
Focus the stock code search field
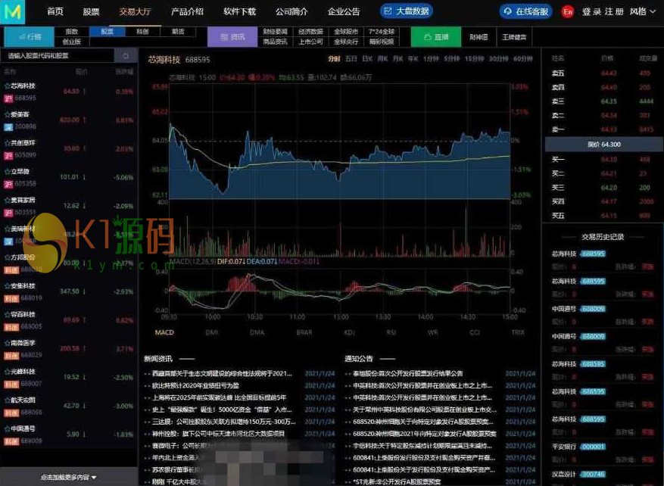[59, 55]
